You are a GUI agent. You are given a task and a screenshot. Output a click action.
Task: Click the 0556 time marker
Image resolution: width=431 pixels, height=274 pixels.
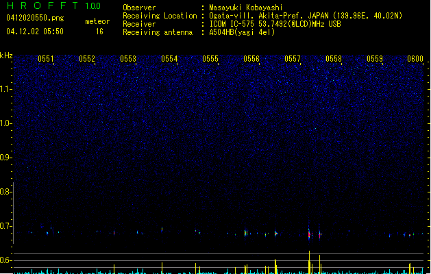tap(251, 59)
